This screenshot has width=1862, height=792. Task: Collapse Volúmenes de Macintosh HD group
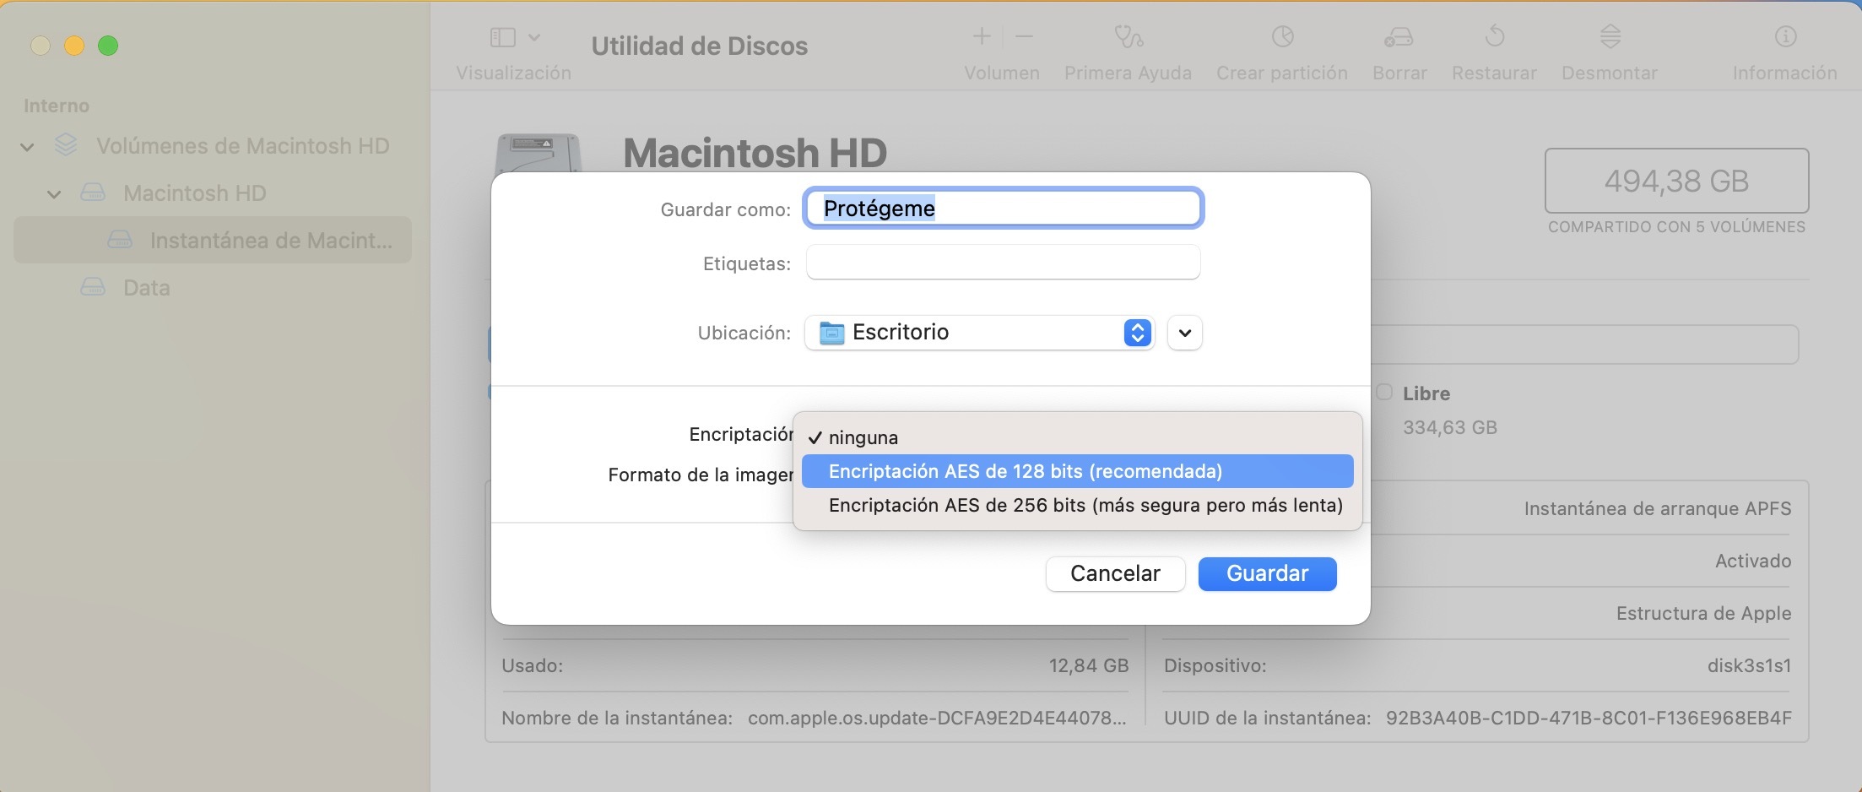click(x=27, y=147)
